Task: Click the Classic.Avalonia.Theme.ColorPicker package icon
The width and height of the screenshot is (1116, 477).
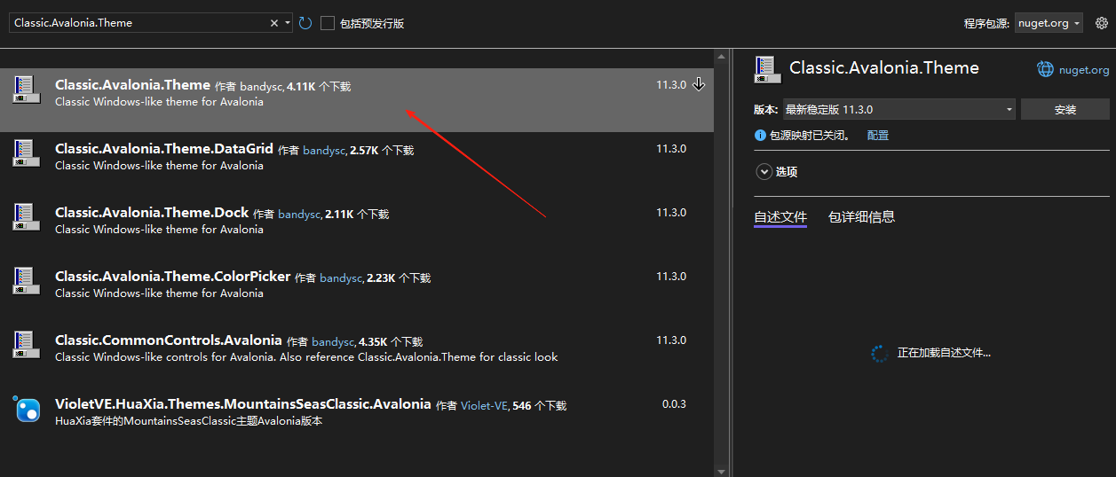Action: tap(26, 280)
